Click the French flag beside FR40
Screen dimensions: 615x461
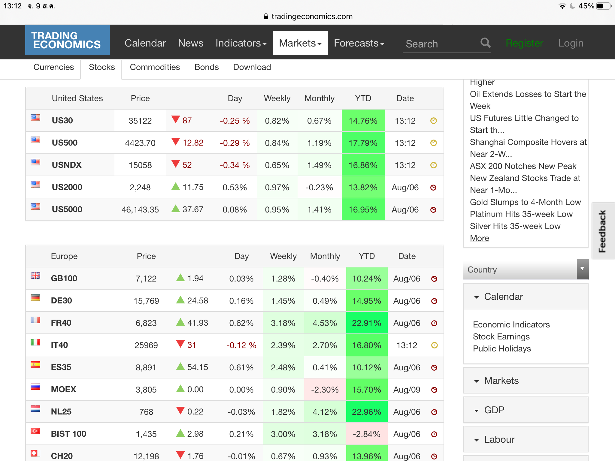pos(35,320)
